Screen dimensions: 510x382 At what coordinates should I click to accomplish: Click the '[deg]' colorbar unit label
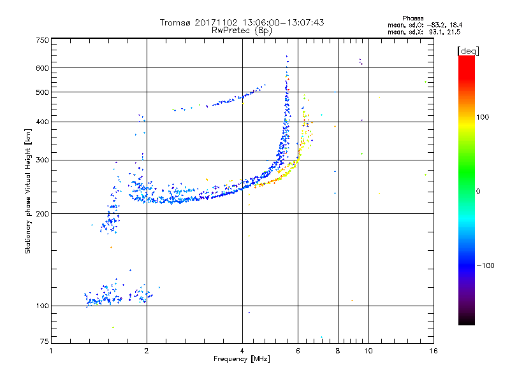tap(468, 51)
